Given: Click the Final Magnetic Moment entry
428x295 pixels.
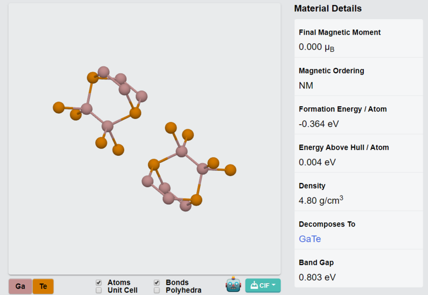Looking at the screenshot, I should tap(358, 38).
